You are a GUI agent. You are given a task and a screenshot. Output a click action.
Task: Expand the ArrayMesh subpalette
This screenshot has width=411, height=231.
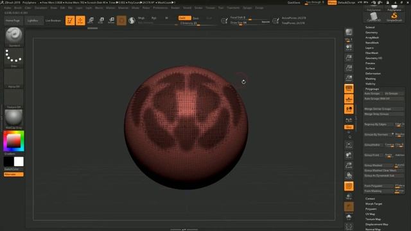pos(372,37)
